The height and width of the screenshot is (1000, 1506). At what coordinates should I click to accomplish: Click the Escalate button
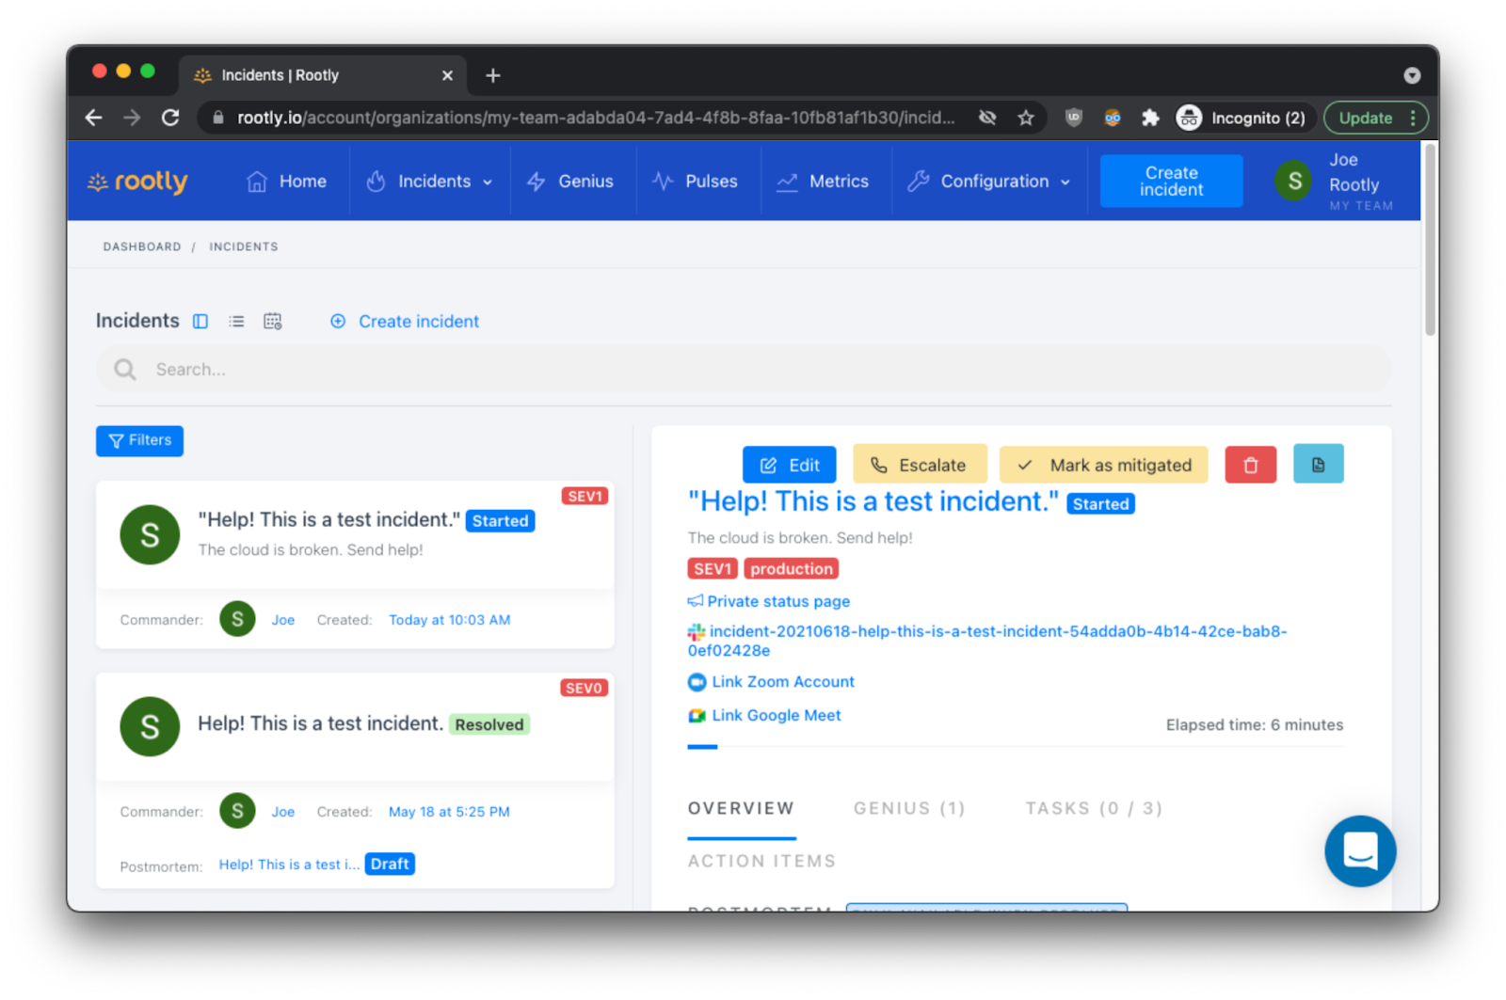[920, 465]
